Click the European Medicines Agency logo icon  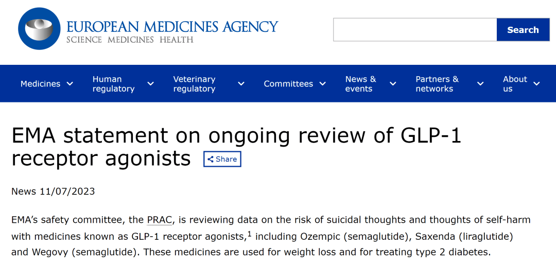pos(39,29)
